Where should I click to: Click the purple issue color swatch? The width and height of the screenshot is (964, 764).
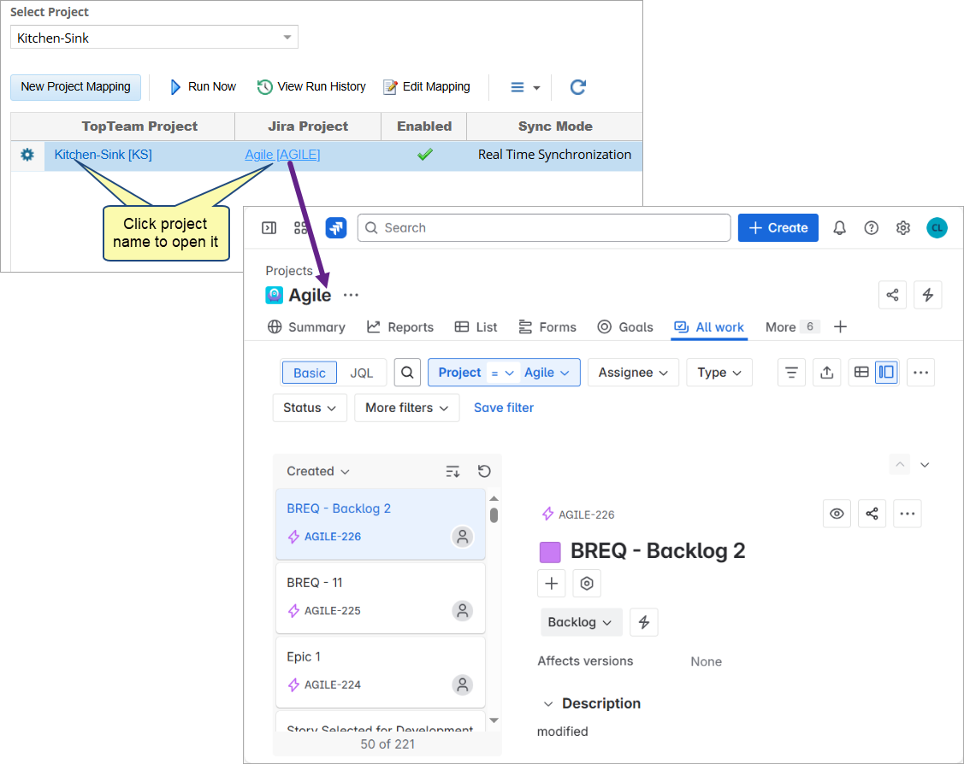[550, 552]
